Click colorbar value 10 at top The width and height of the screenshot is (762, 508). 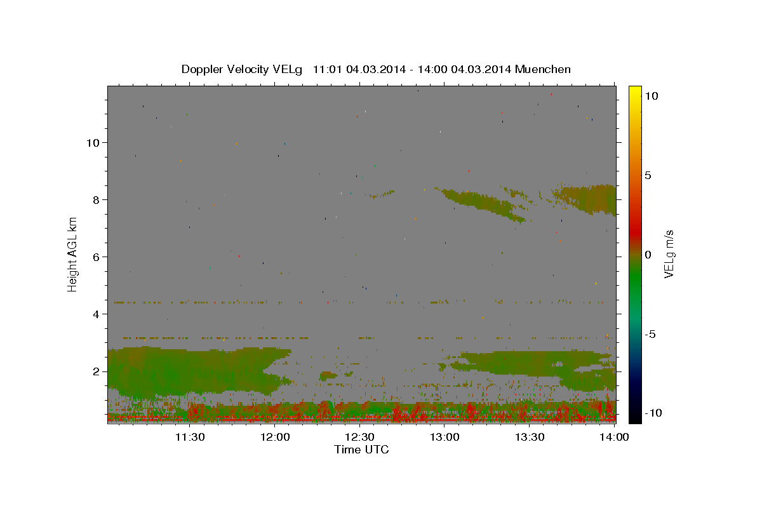pyautogui.click(x=652, y=95)
